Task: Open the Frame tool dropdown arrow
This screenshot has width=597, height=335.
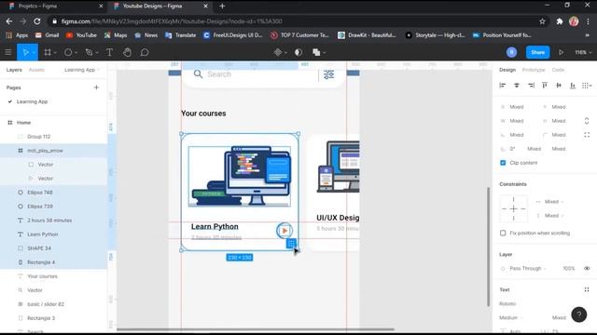Action: pyautogui.click(x=55, y=53)
